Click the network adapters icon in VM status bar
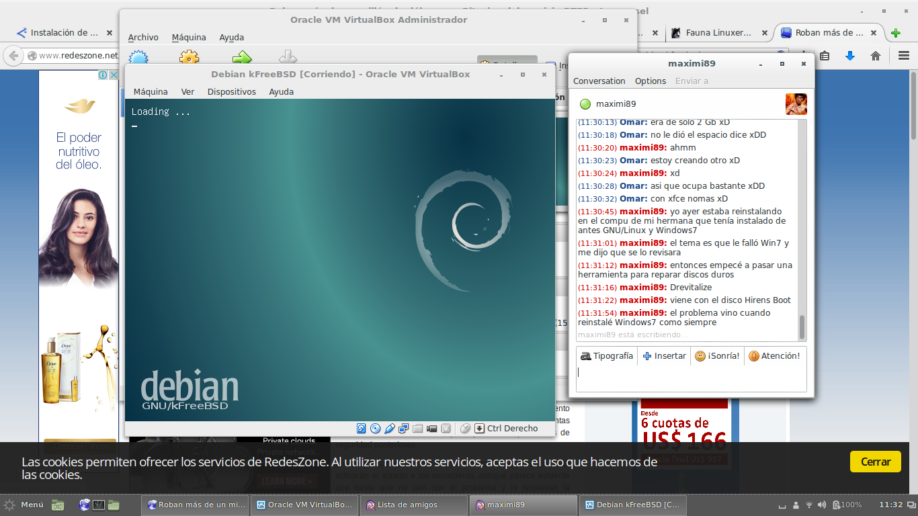This screenshot has width=918, height=516. [404, 428]
